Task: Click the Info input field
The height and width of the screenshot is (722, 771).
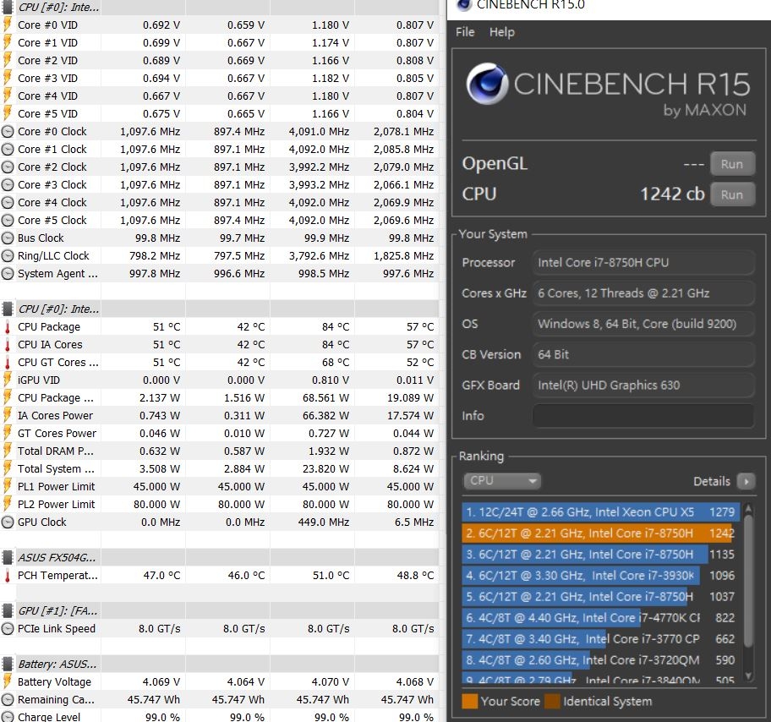Action: pyautogui.click(x=643, y=416)
